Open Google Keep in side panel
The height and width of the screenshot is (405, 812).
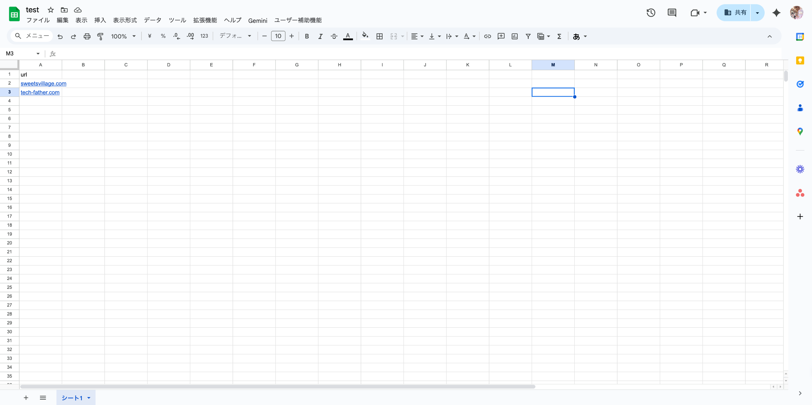click(800, 61)
